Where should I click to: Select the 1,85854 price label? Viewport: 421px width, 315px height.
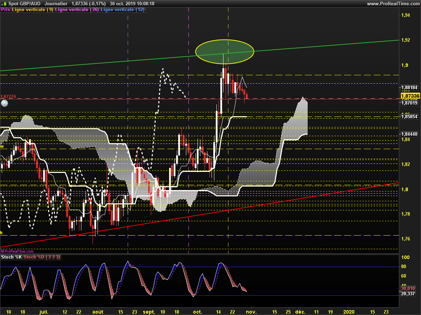click(x=409, y=117)
